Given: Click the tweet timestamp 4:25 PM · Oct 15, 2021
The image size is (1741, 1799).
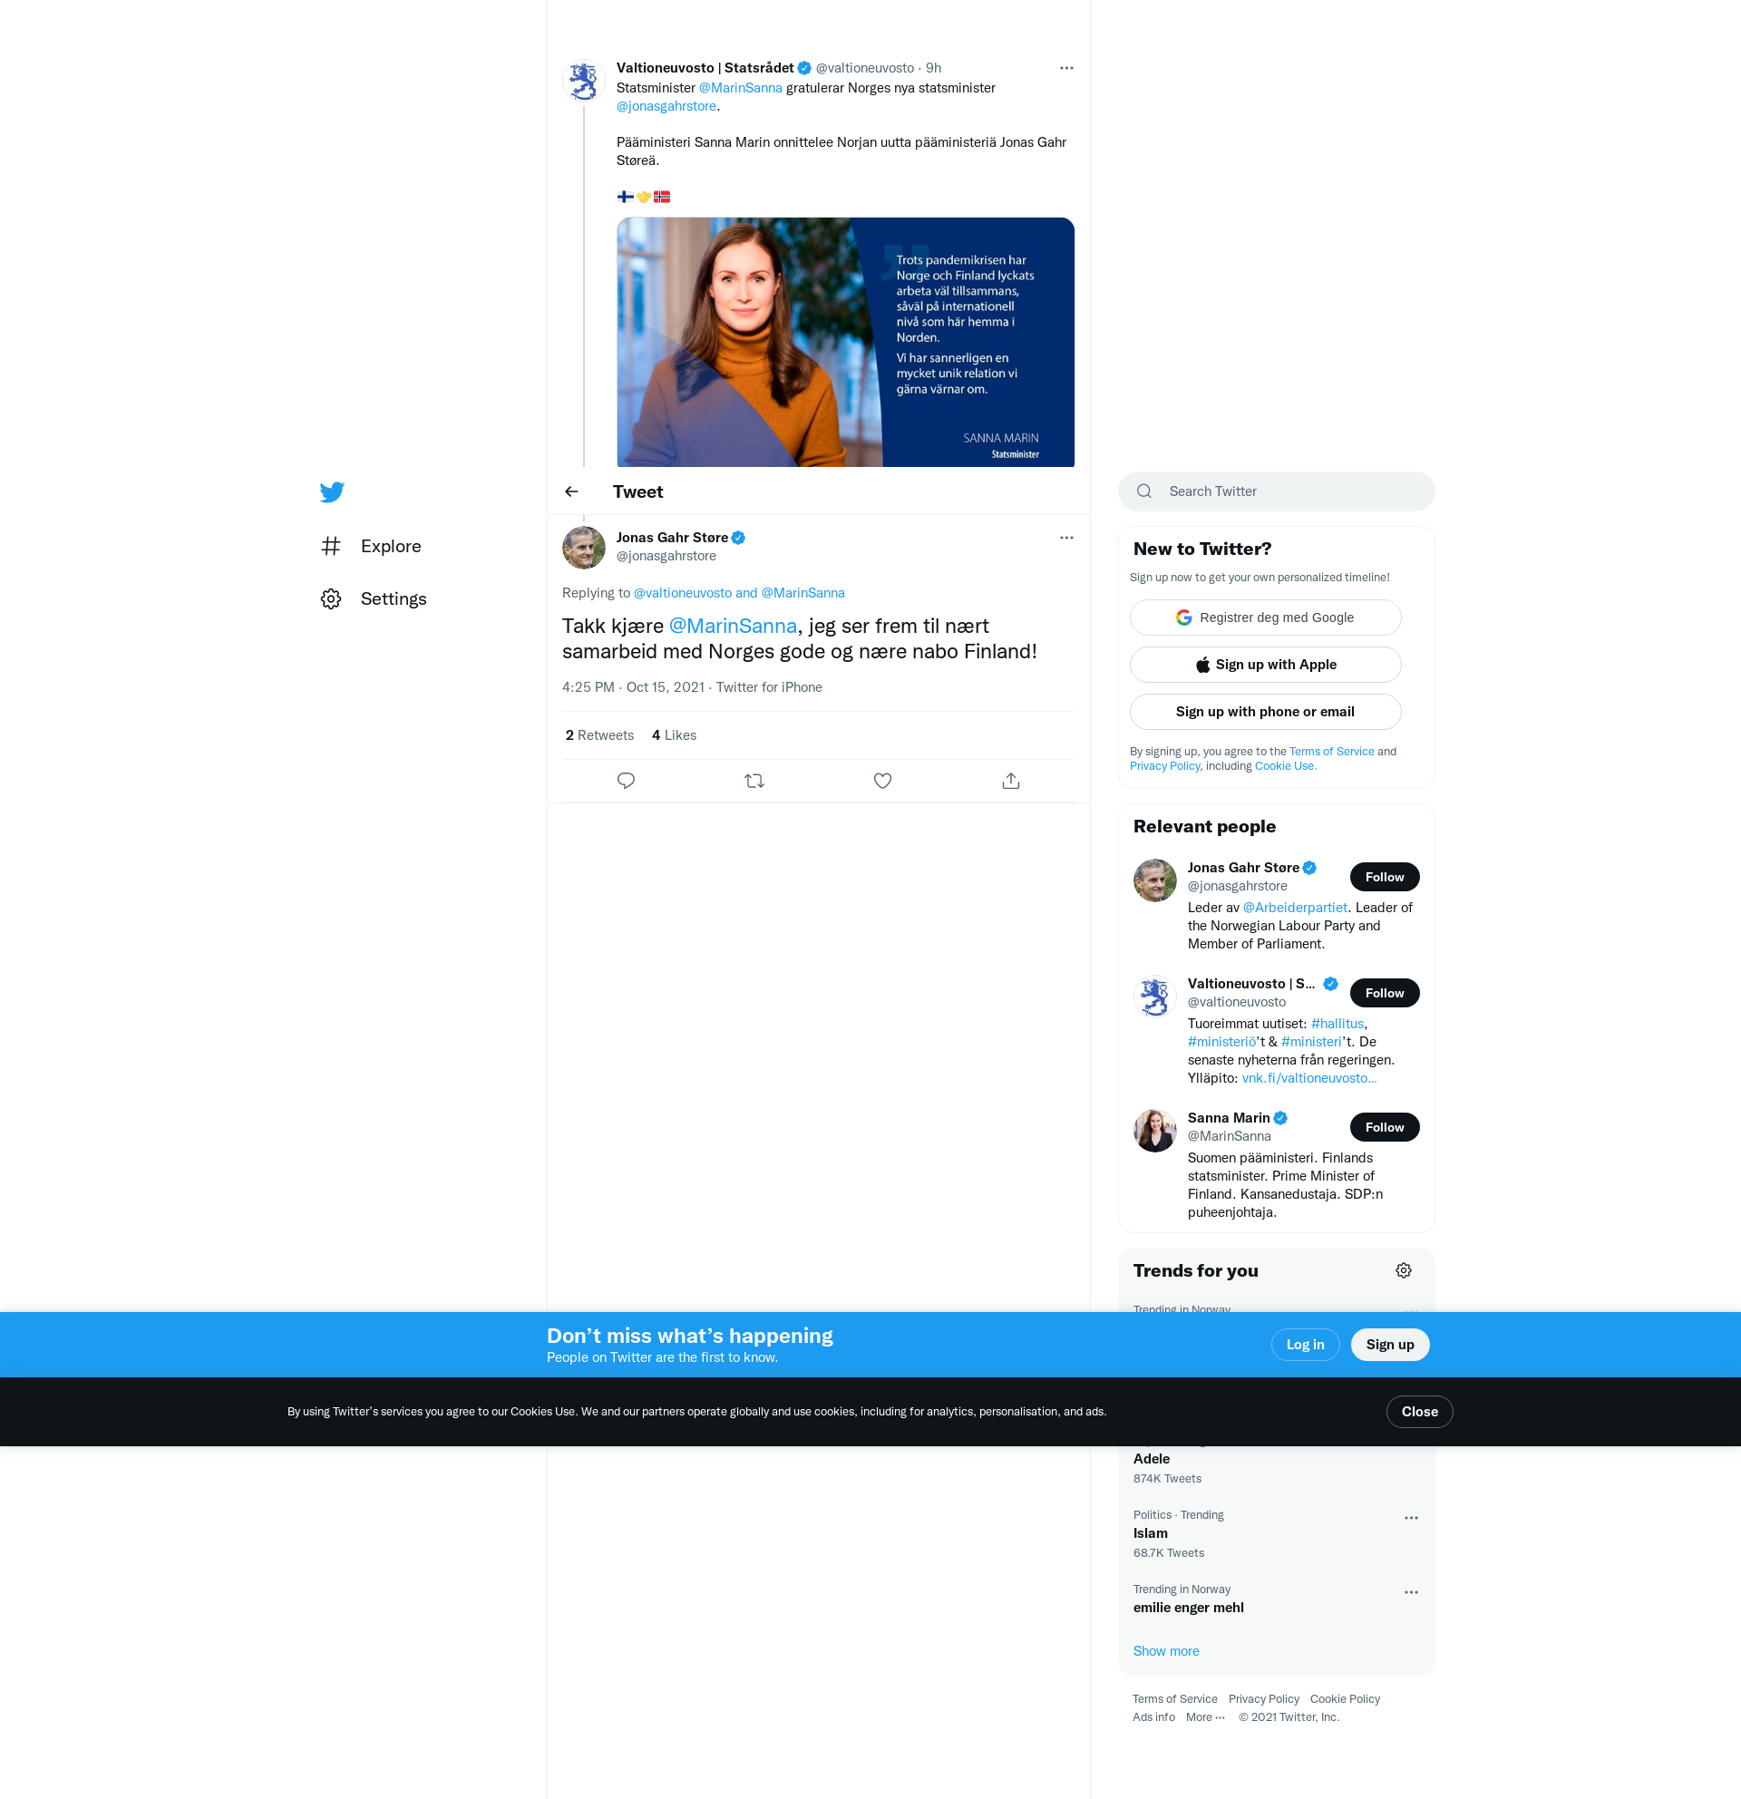Looking at the screenshot, I should [633, 687].
